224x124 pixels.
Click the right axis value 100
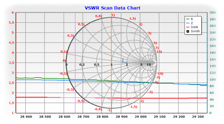pyautogui.click(x=213, y=80)
